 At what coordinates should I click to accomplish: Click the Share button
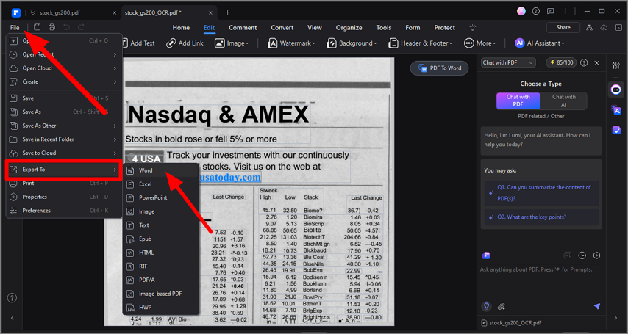[563, 28]
